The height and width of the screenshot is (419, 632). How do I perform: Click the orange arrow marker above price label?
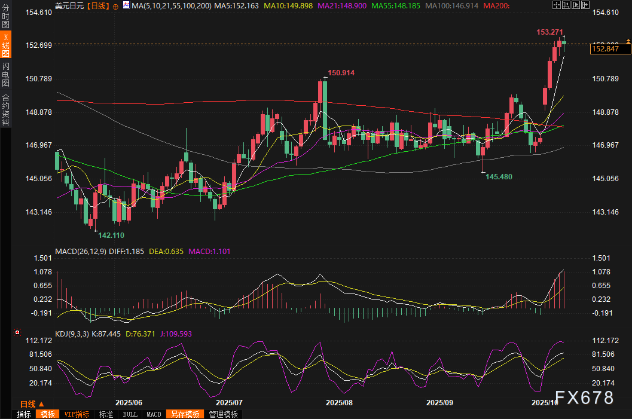[628, 41]
